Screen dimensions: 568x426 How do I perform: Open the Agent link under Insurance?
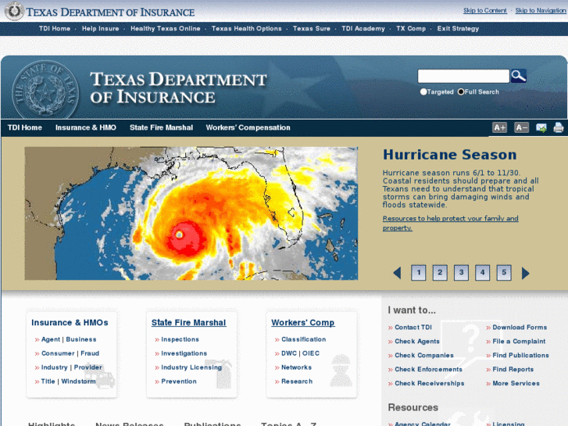pos(51,339)
